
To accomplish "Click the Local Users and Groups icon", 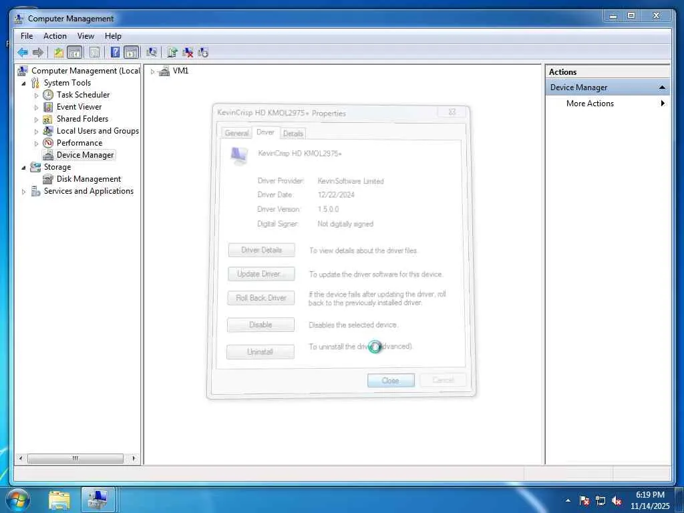I will tap(48, 131).
